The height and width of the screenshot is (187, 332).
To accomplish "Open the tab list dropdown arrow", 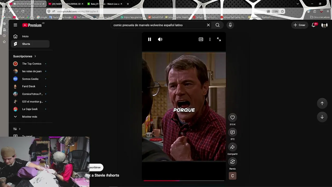I will tap(298, 4).
